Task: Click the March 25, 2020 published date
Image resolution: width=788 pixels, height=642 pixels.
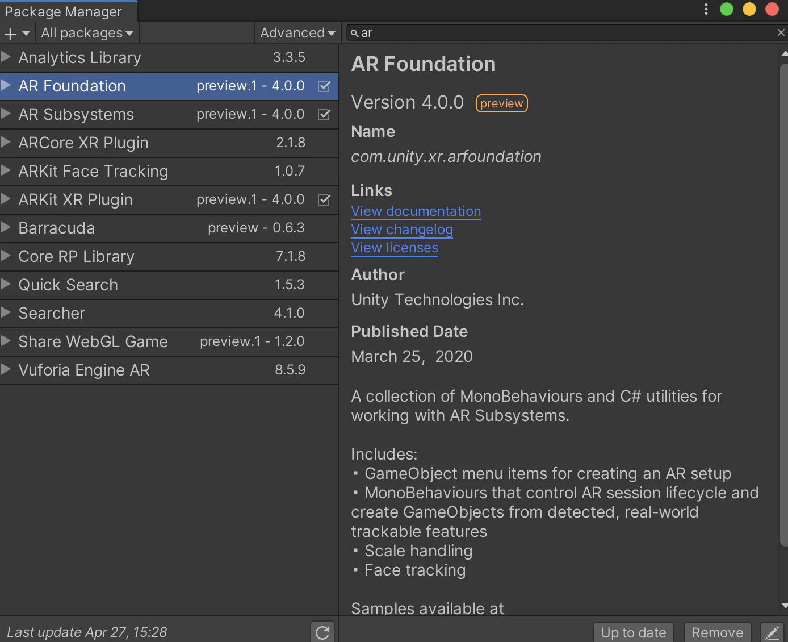Action: pyautogui.click(x=412, y=356)
